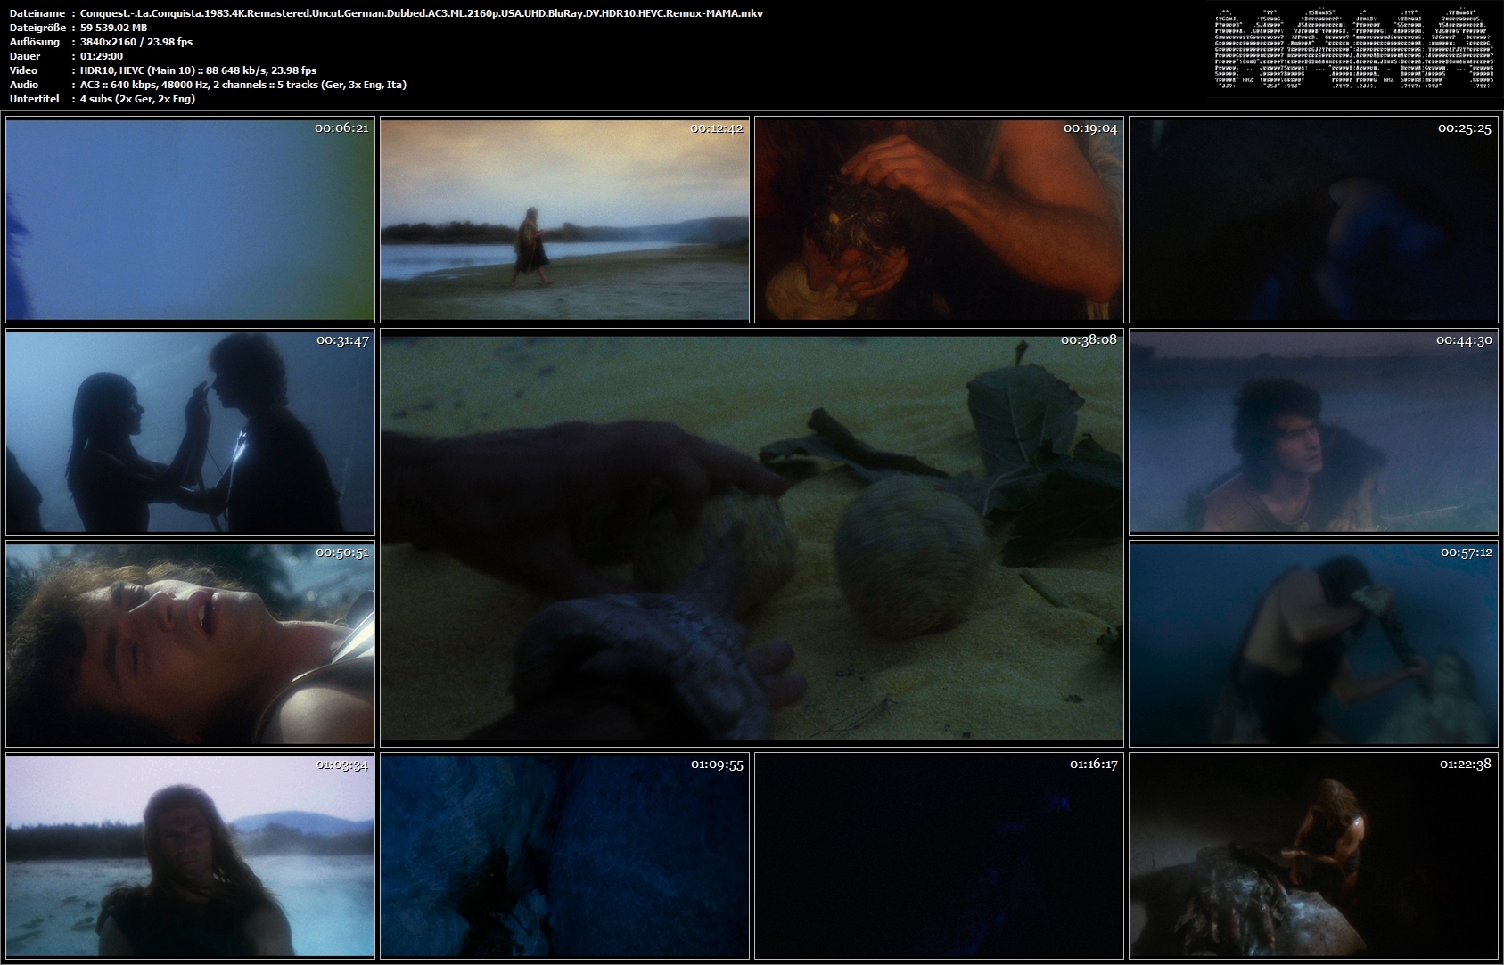Click the Dauer label

tap(24, 56)
